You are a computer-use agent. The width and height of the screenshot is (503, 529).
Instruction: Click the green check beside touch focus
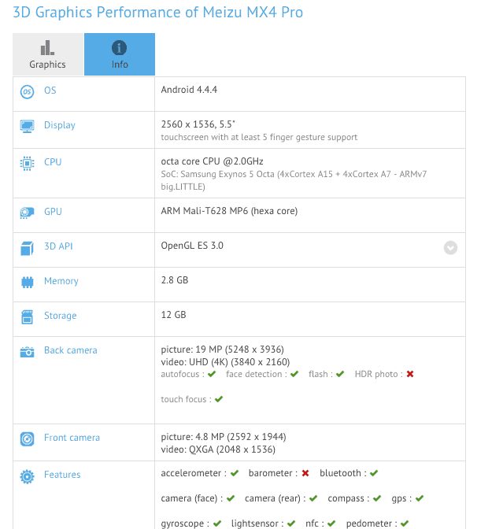pos(219,400)
